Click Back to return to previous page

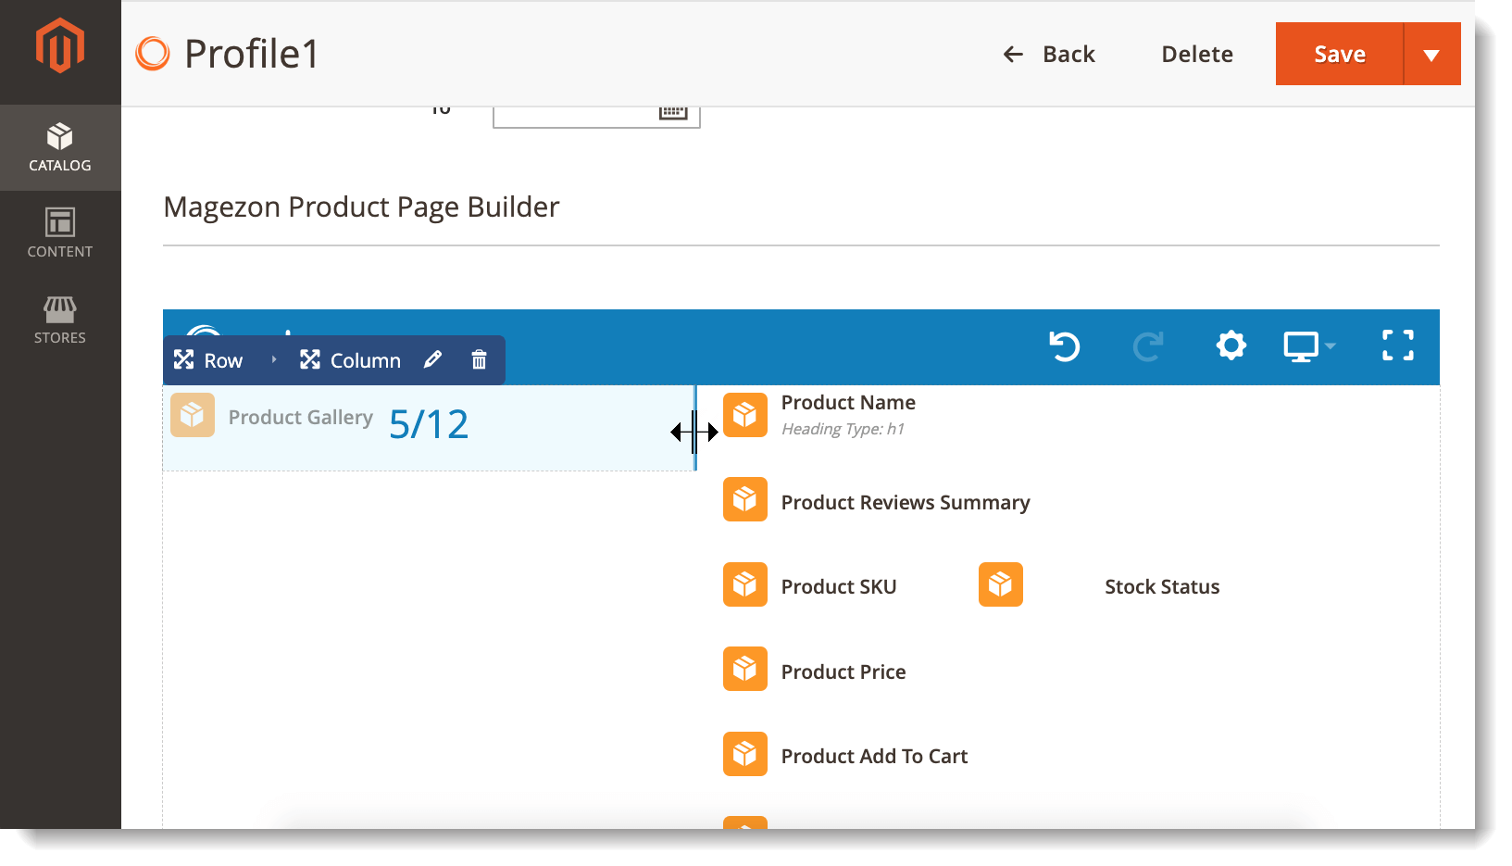[x=1049, y=54]
